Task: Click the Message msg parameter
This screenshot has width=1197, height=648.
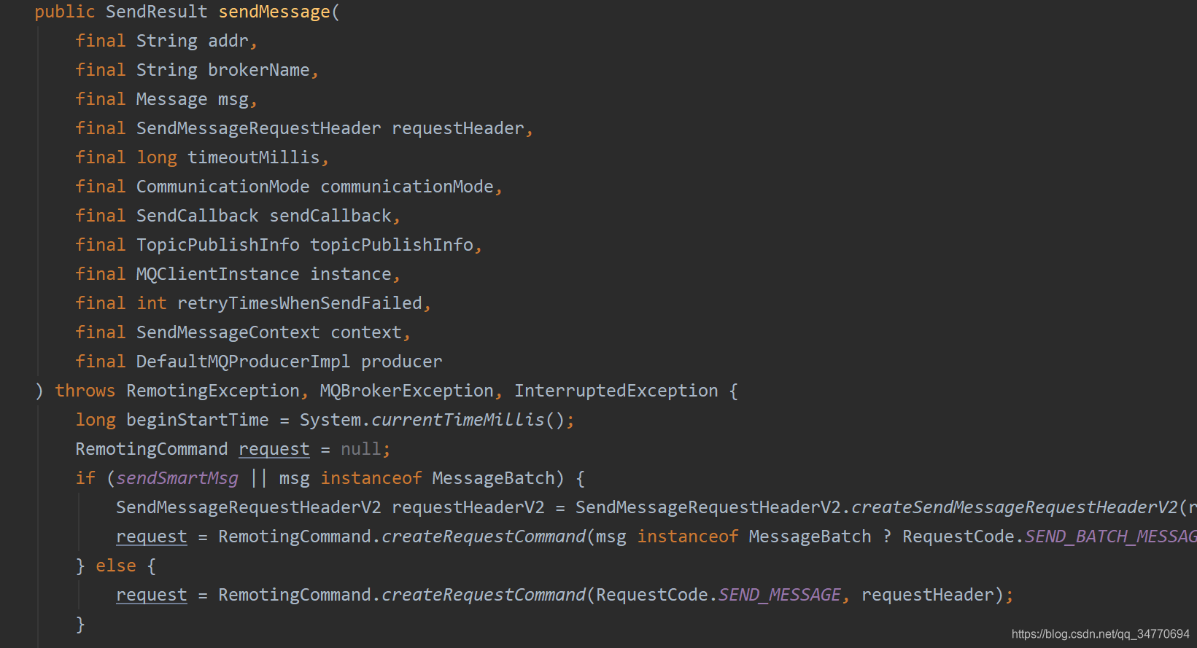Action: pos(193,100)
